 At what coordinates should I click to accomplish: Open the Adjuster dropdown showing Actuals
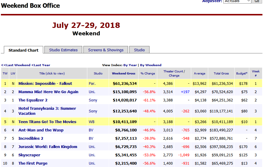click(237, 1)
